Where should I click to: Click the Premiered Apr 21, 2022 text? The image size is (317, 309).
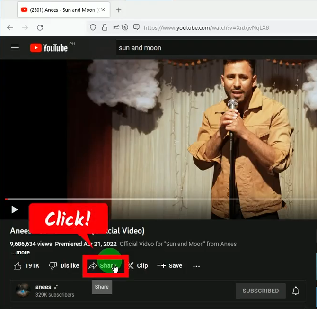(x=86, y=244)
